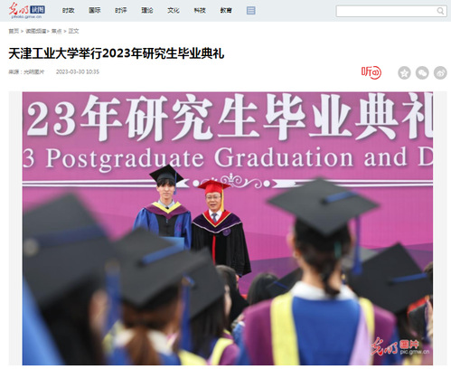Open the 教育 navigation item
Viewport: 451px width, 369px height.
226,11
